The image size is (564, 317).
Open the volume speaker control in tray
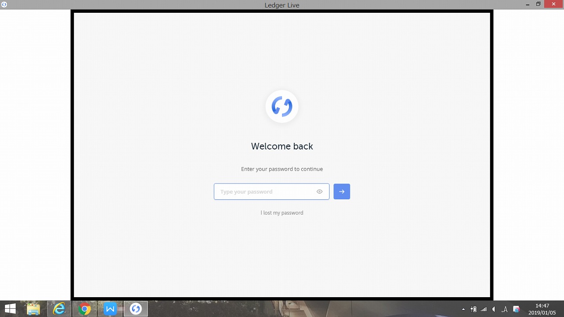click(493, 310)
